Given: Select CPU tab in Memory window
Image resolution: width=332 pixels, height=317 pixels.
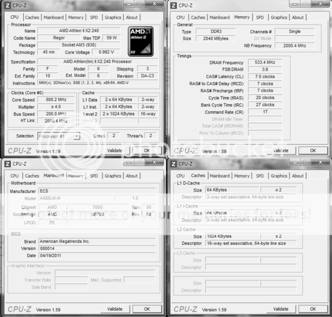Looking at the screenshot, I should coord(180,17).
